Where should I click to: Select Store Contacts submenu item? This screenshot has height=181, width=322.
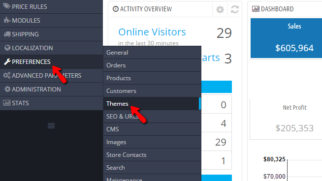click(x=152, y=155)
